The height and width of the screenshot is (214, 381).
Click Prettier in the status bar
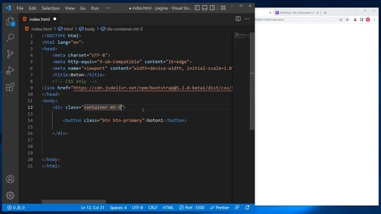point(220,207)
